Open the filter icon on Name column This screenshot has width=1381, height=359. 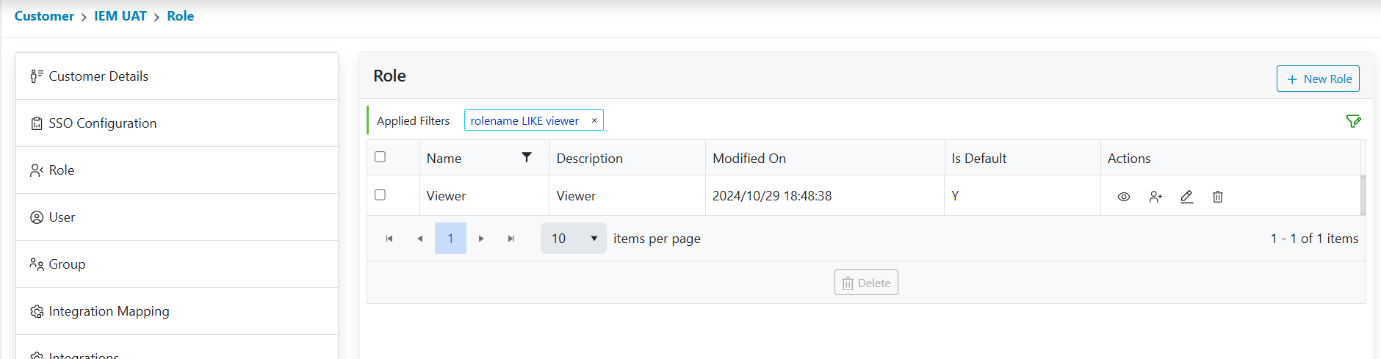[527, 157]
